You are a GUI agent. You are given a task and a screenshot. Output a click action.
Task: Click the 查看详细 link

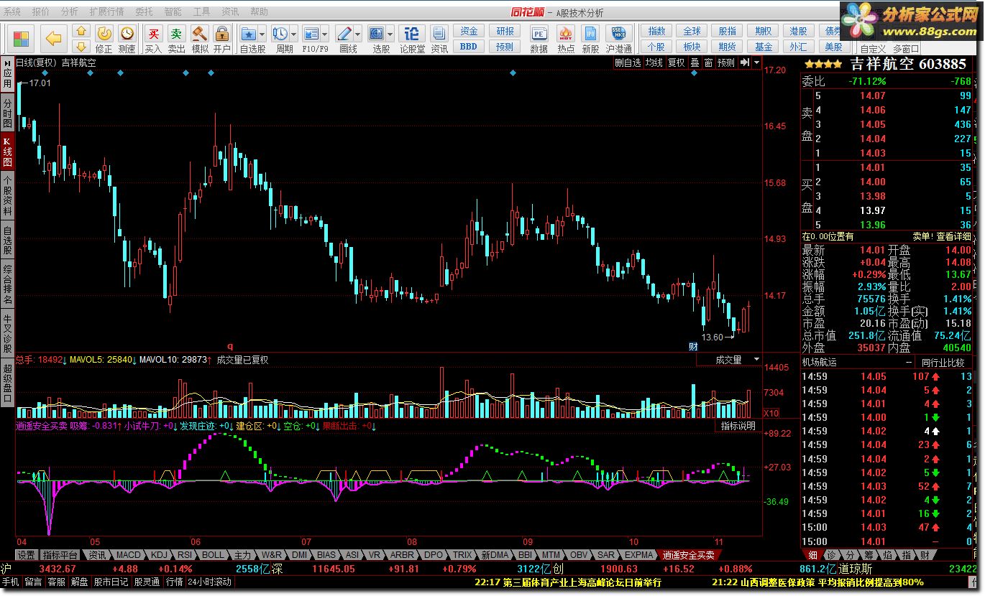coord(953,236)
